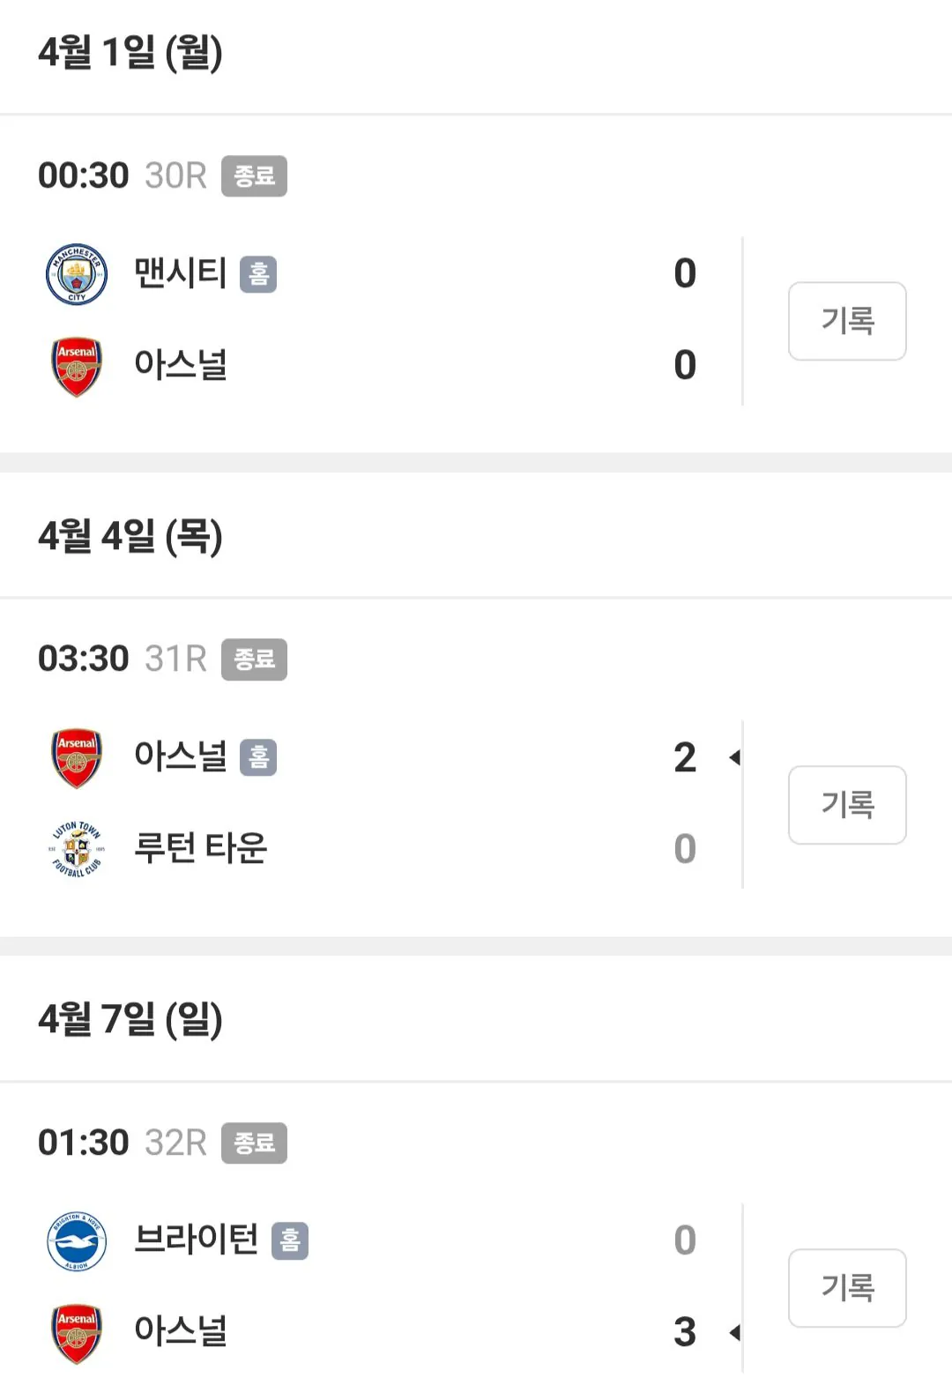Open 기록 for the 브라이턴 vs 아스널 match

coord(847,1288)
